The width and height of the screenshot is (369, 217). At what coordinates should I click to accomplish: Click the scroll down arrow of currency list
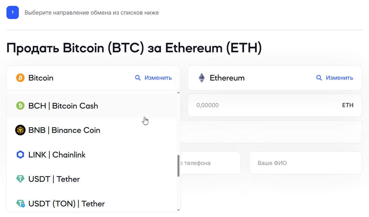point(178,210)
